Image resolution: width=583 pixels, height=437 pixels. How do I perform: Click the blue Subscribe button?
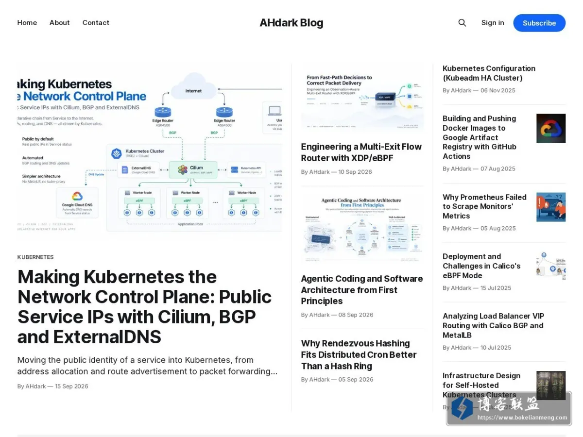click(x=539, y=23)
